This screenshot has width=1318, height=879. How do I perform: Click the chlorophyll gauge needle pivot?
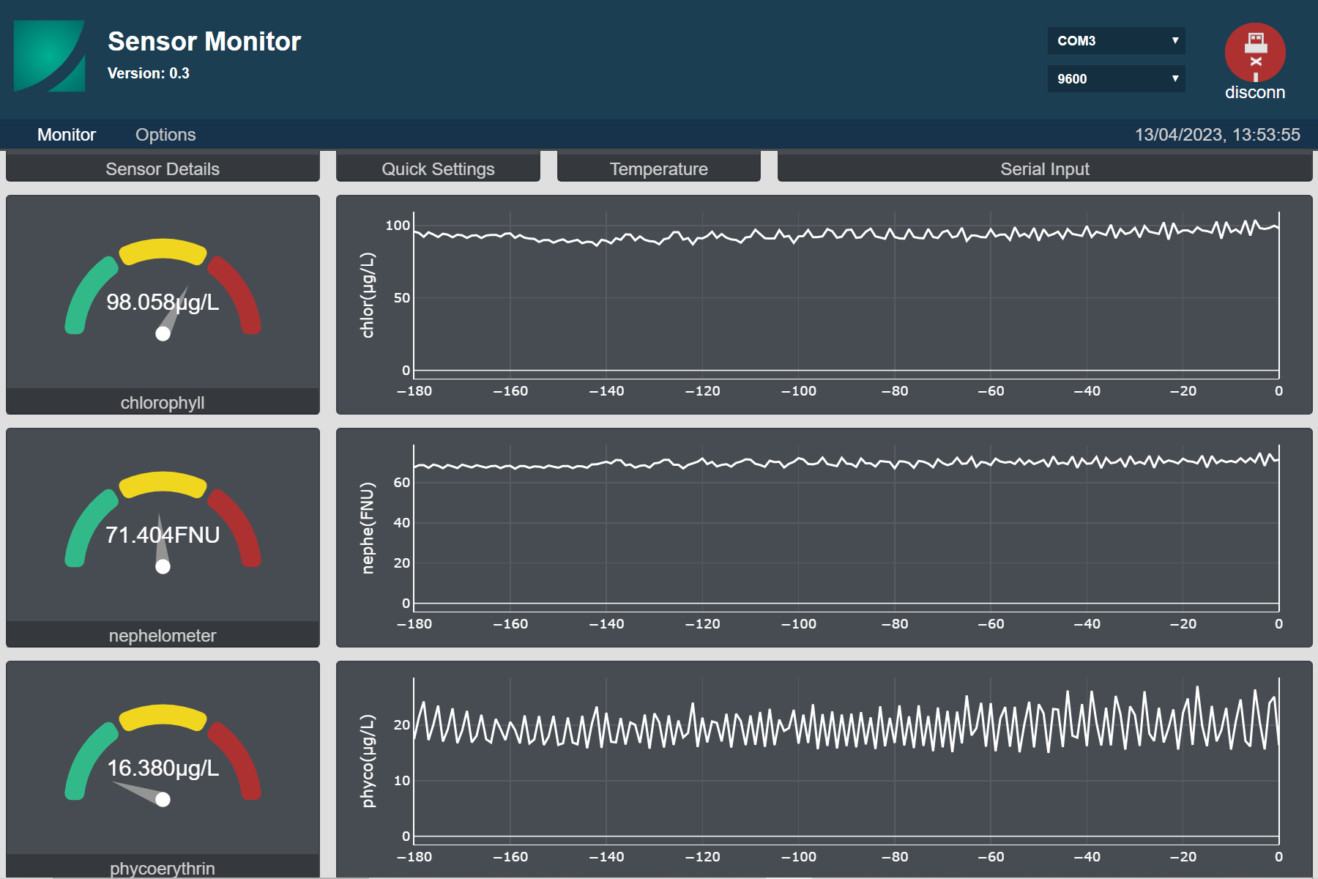pyautogui.click(x=163, y=334)
